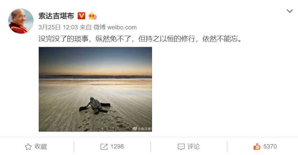Enlarge the baby turtle beach photo

click(95, 89)
